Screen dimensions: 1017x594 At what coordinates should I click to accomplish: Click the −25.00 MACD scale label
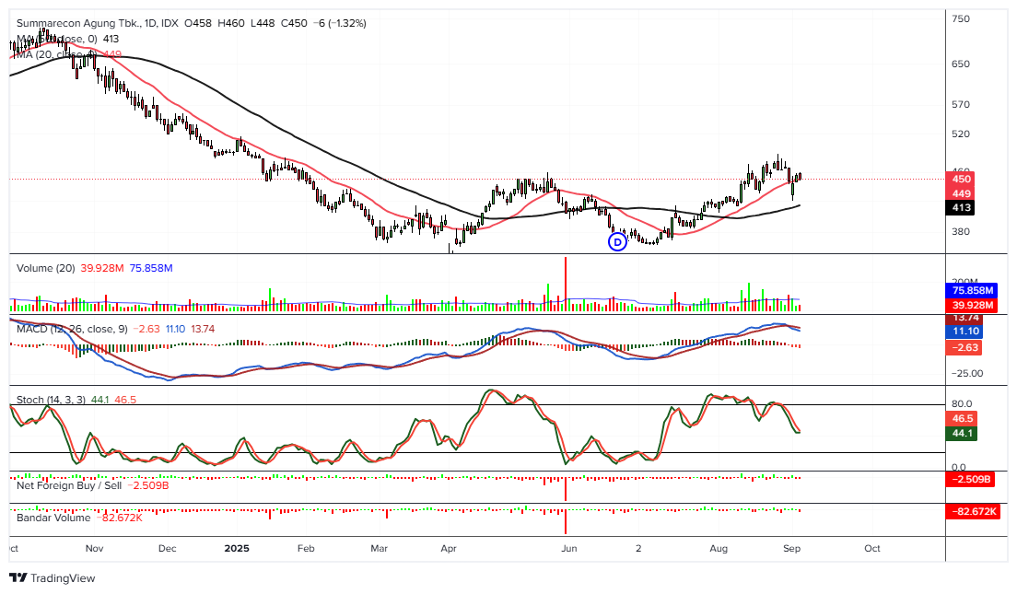(x=967, y=373)
